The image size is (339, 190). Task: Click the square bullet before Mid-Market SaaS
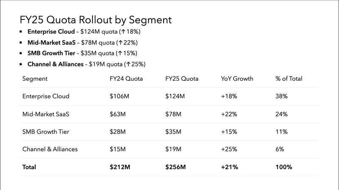tap(21, 43)
